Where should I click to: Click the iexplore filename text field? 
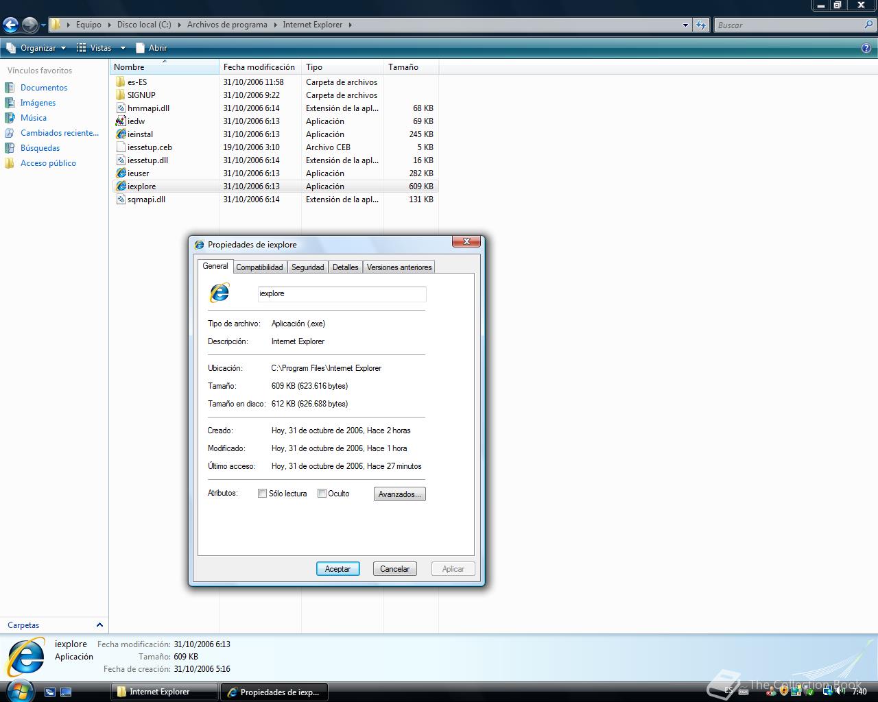[342, 293]
